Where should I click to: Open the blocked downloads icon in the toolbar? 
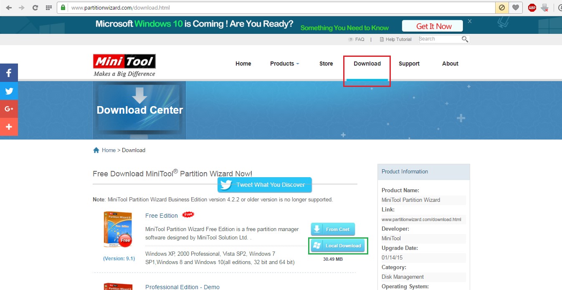click(x=545, y=7)
